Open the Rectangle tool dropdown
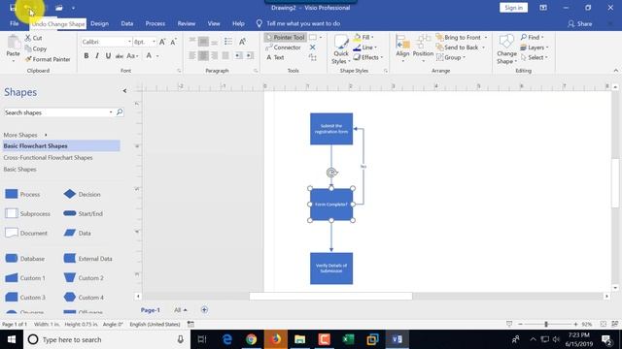Viewport: 622px width, 349px height. click(x=321, y=37)
